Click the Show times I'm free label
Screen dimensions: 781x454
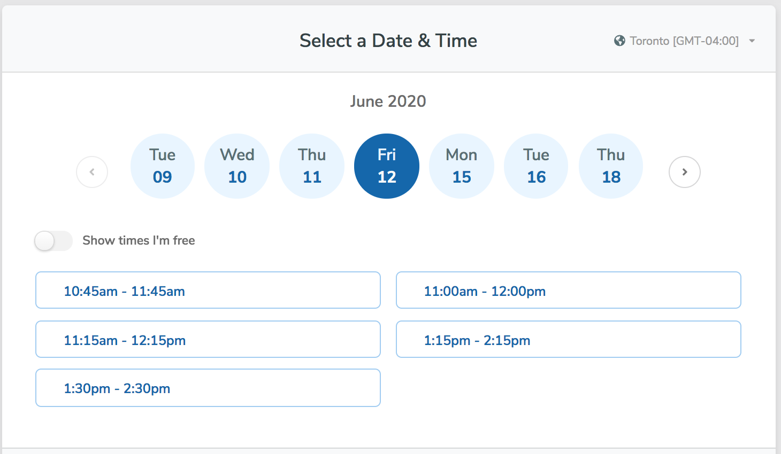click(x=139, y=240)
